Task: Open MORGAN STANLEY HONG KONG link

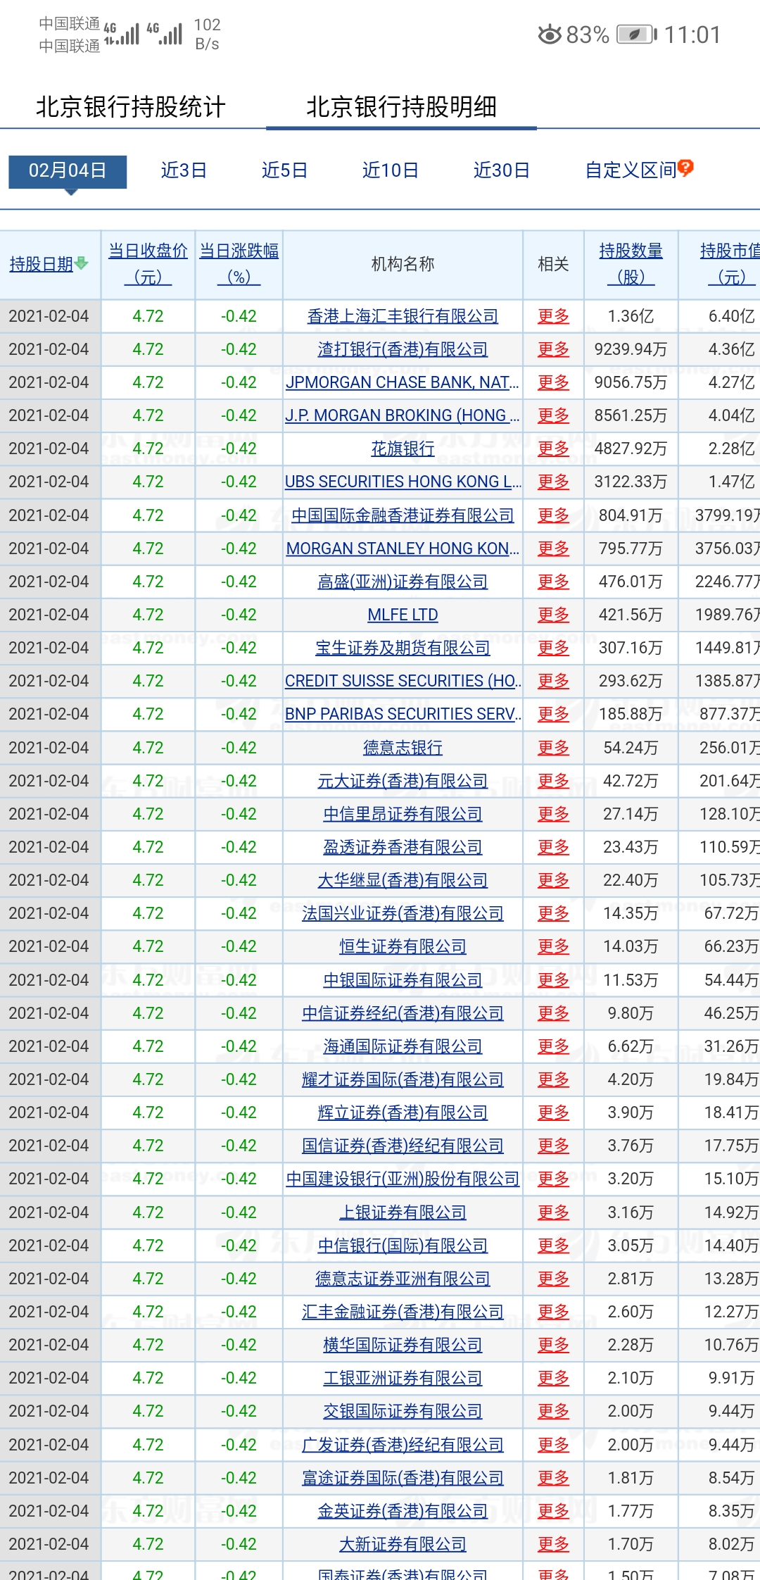Action: (x=403, y=549)
